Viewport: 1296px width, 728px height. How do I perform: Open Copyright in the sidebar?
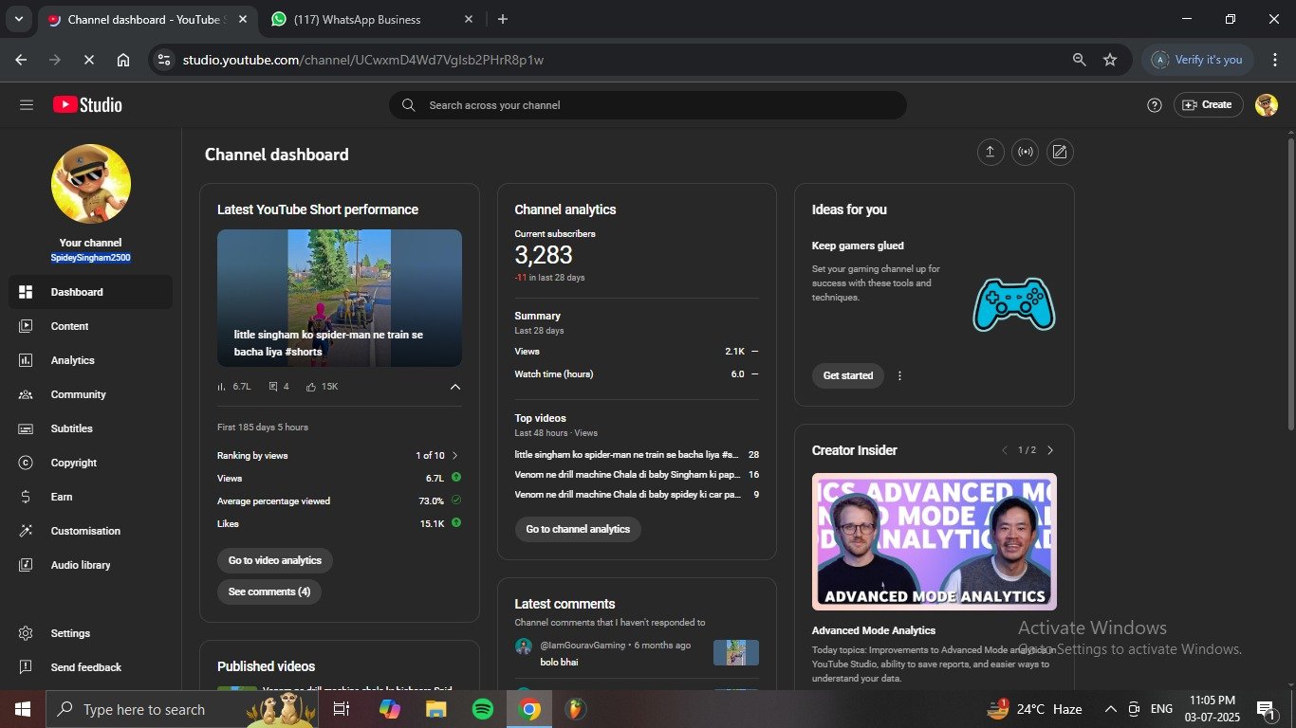(91, 463)
